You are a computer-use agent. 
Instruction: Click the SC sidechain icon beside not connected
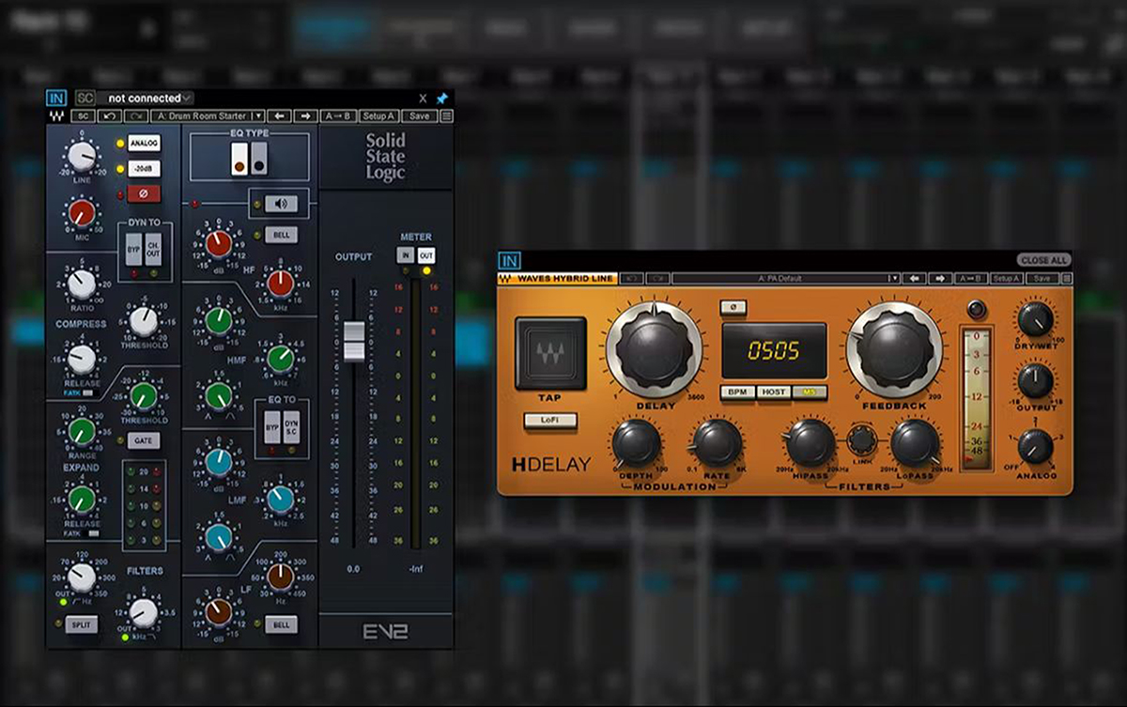(85, 98)
